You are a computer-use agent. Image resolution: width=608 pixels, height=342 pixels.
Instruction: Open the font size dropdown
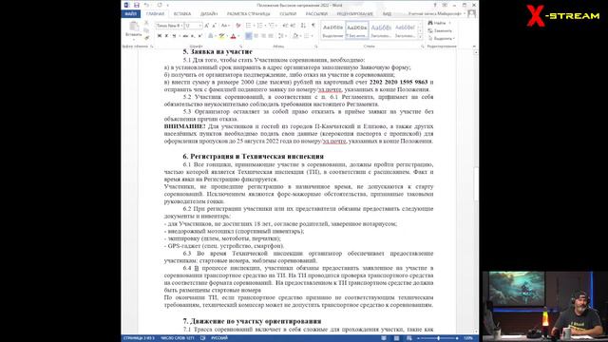point(200,26)
